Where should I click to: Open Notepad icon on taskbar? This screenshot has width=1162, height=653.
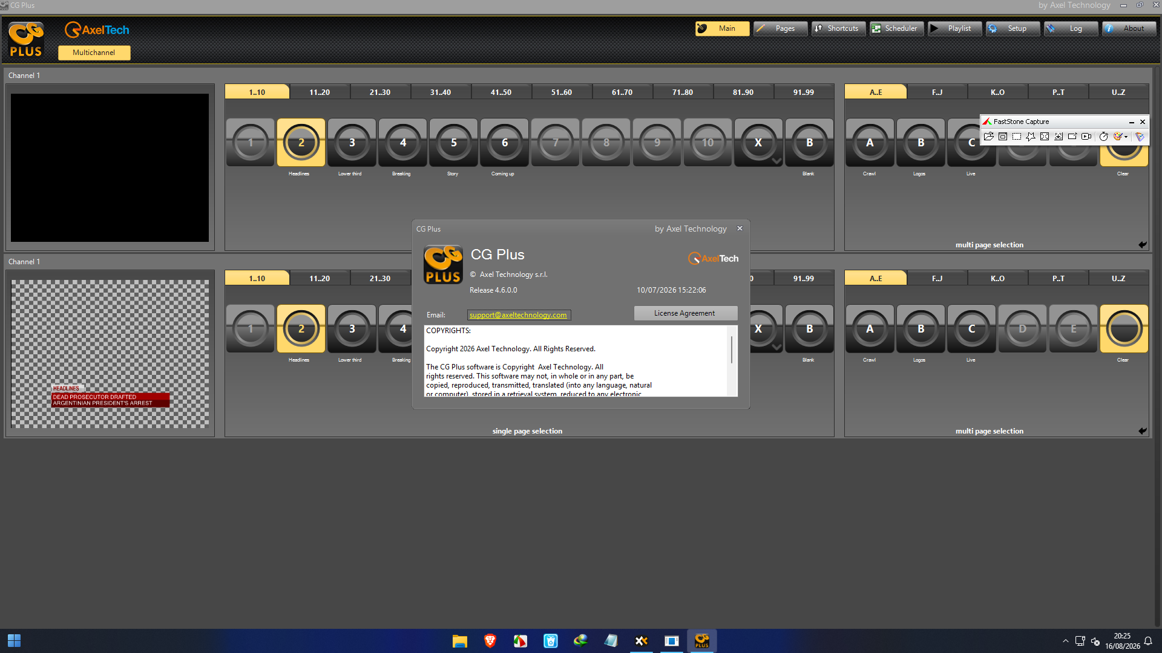[x=611, y=641]
